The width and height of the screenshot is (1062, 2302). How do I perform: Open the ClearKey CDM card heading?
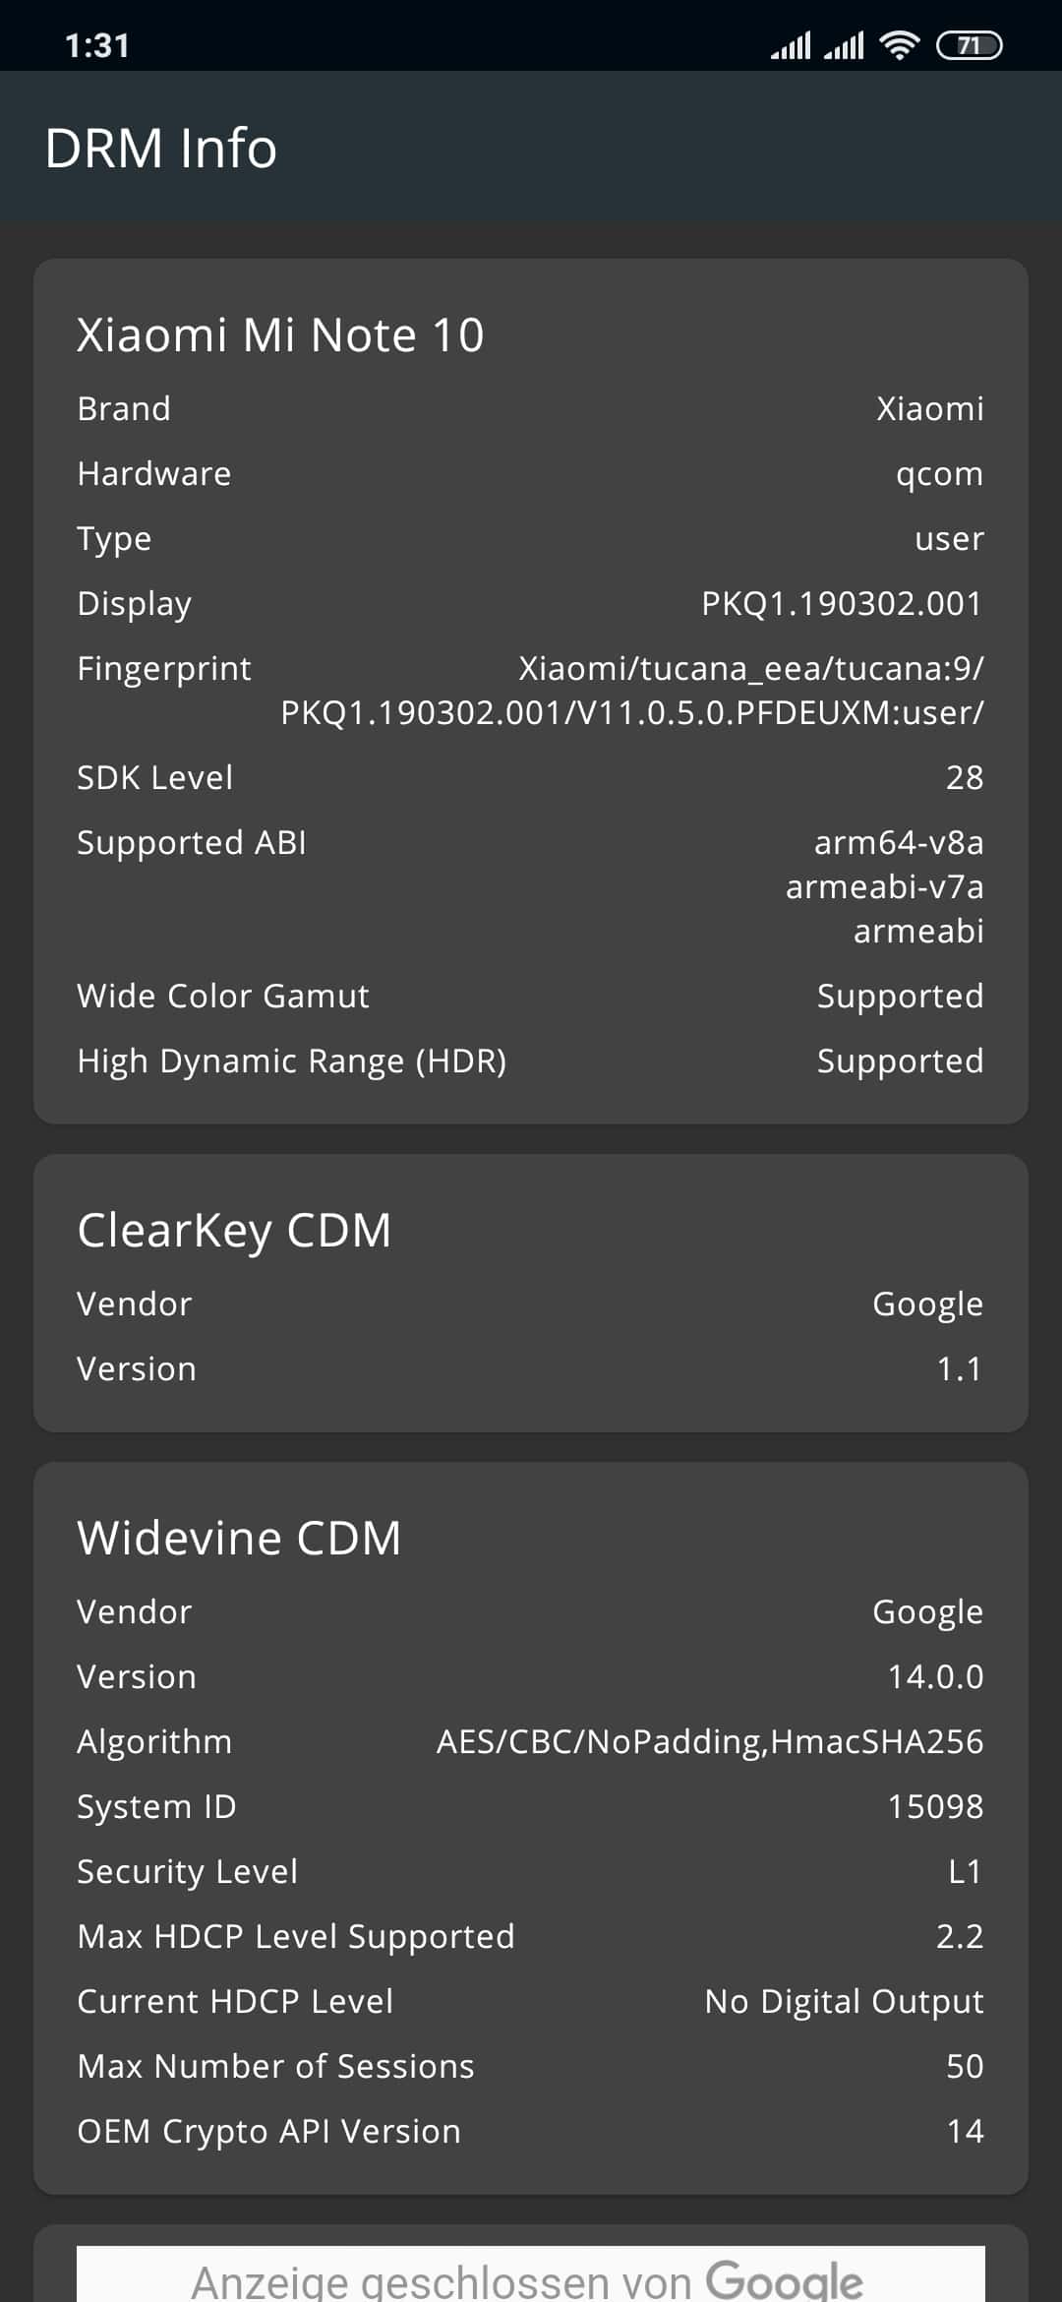[x=234, y=1231]
